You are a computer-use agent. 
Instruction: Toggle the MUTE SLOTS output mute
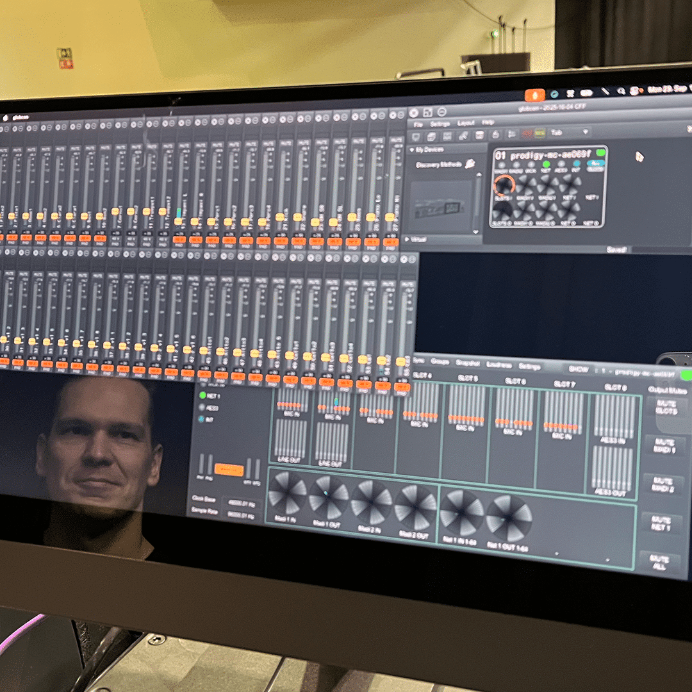tap(666, 406)
